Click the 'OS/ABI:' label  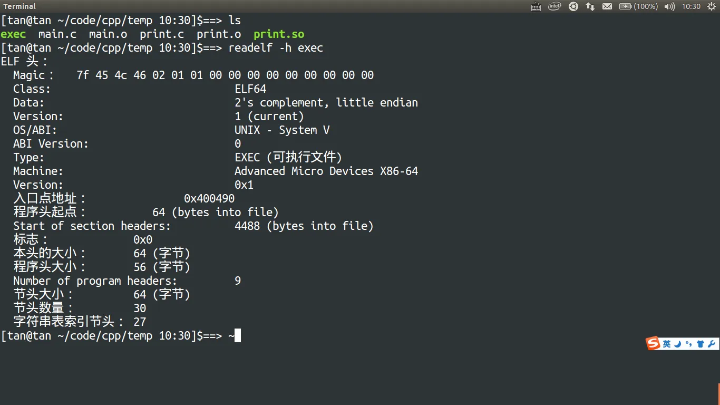click(35, 130)
